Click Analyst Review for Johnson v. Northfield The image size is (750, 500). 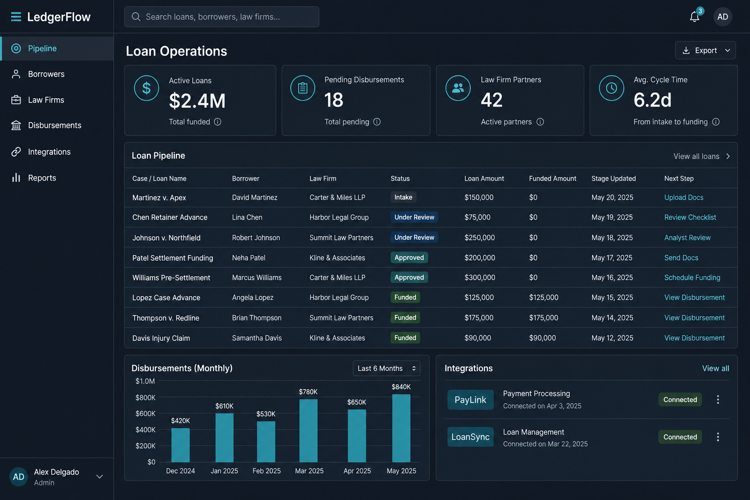pyautogui.click(x=687, y=238)
